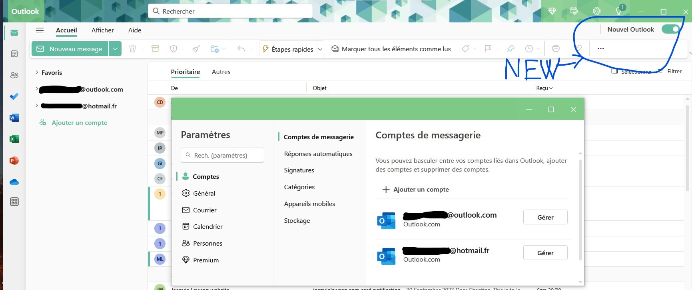Open the more options ellipsis in toolbar
692x290 pixels.
coord(601,49)
